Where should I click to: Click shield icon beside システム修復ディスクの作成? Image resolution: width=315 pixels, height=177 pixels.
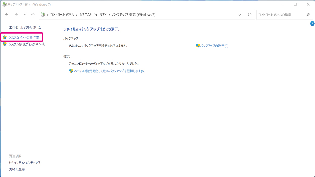tap(4, 44)
